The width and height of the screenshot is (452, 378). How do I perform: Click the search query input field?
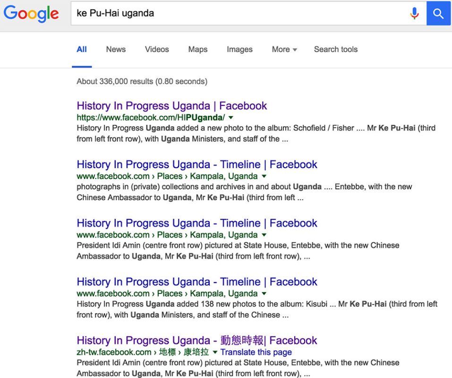click(x=236, y=13)
